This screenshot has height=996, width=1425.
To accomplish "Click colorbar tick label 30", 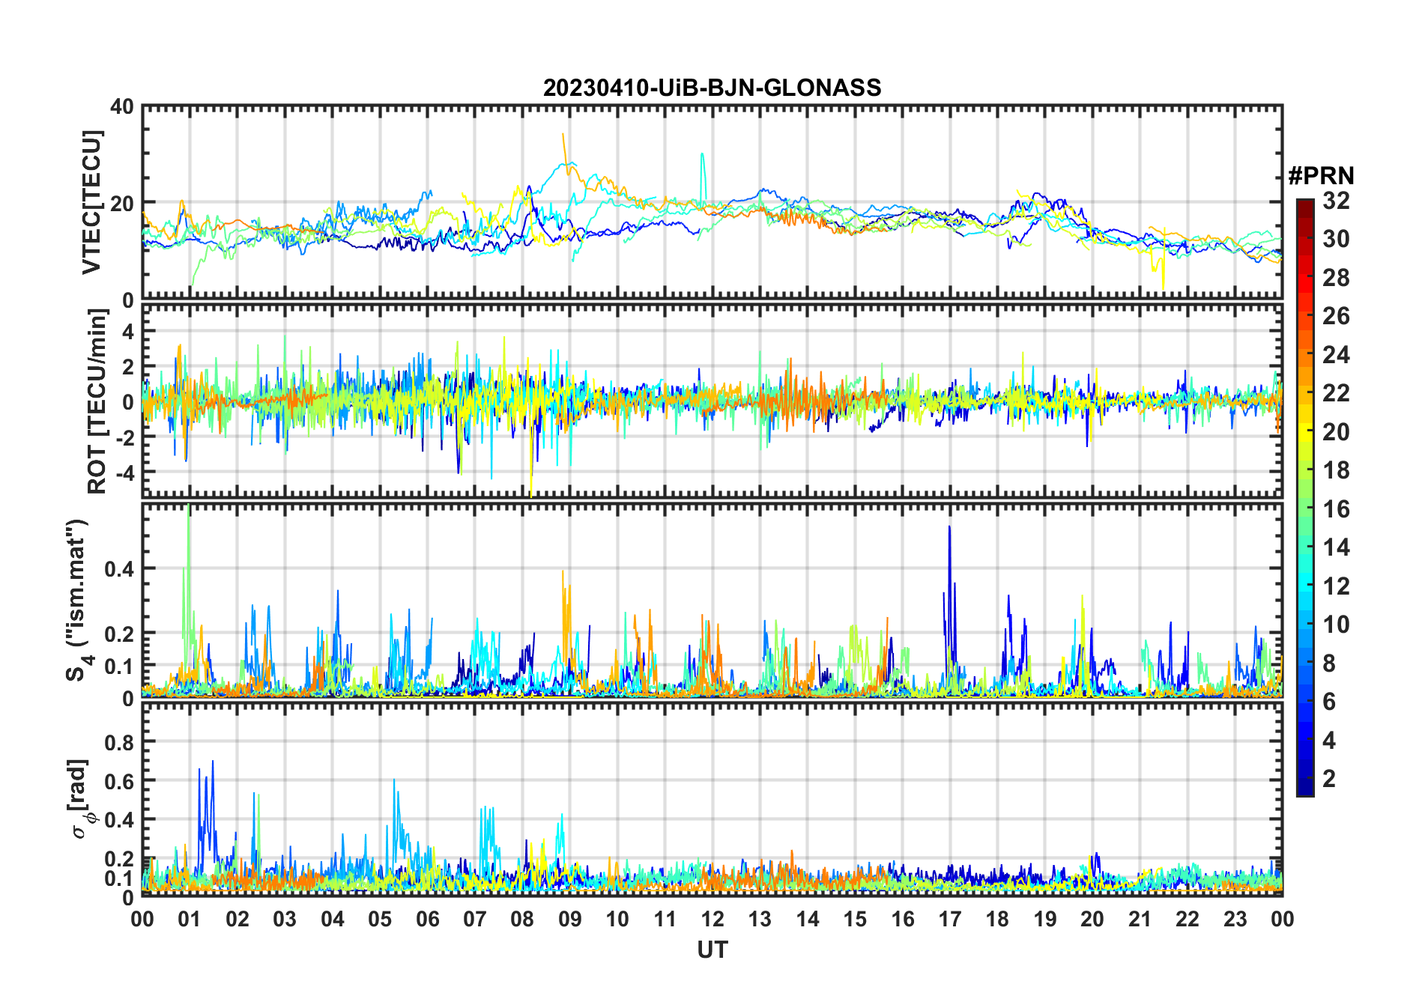I will pyautogui.click(x=1336, y=239).
